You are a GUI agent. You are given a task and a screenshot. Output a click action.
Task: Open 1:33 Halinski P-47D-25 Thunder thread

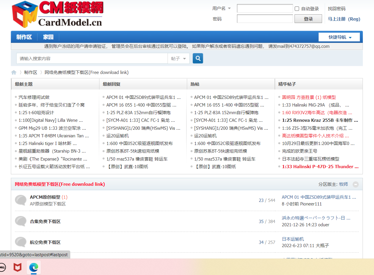point(320,166)
